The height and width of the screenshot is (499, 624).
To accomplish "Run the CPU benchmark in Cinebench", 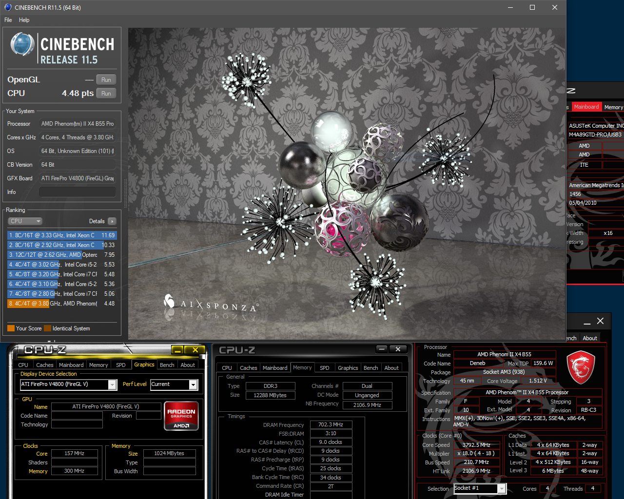I will tap(106, 94).
